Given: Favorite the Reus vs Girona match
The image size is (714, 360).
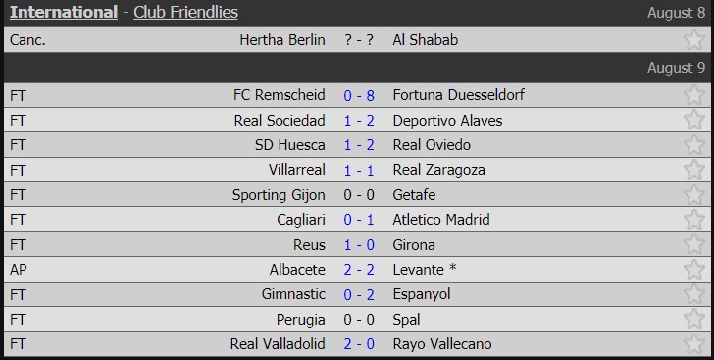Looking at the screenshot, I should pos(694,244).
